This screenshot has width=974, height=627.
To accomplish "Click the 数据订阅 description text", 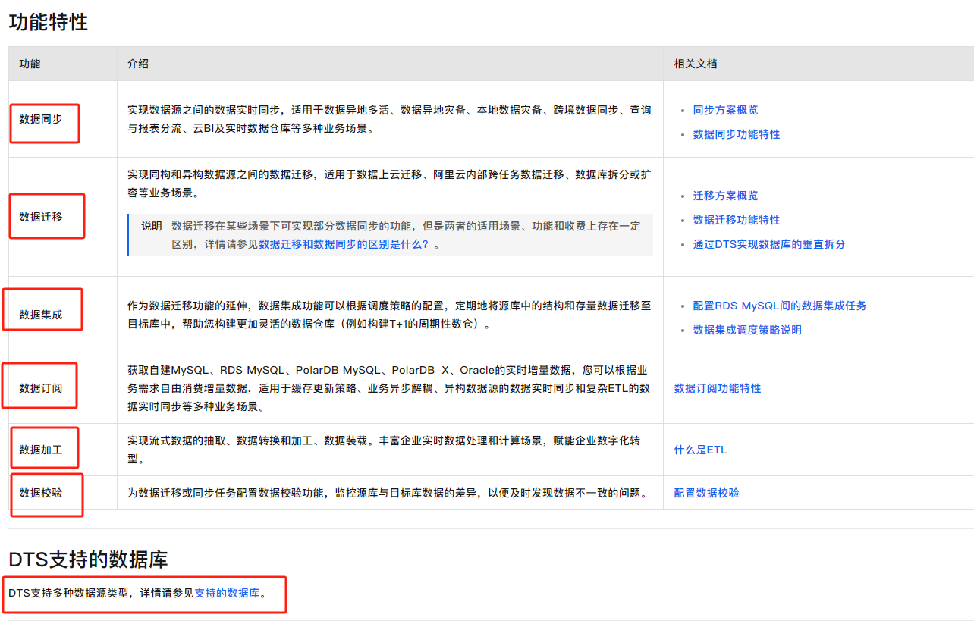I will point(389,388).
